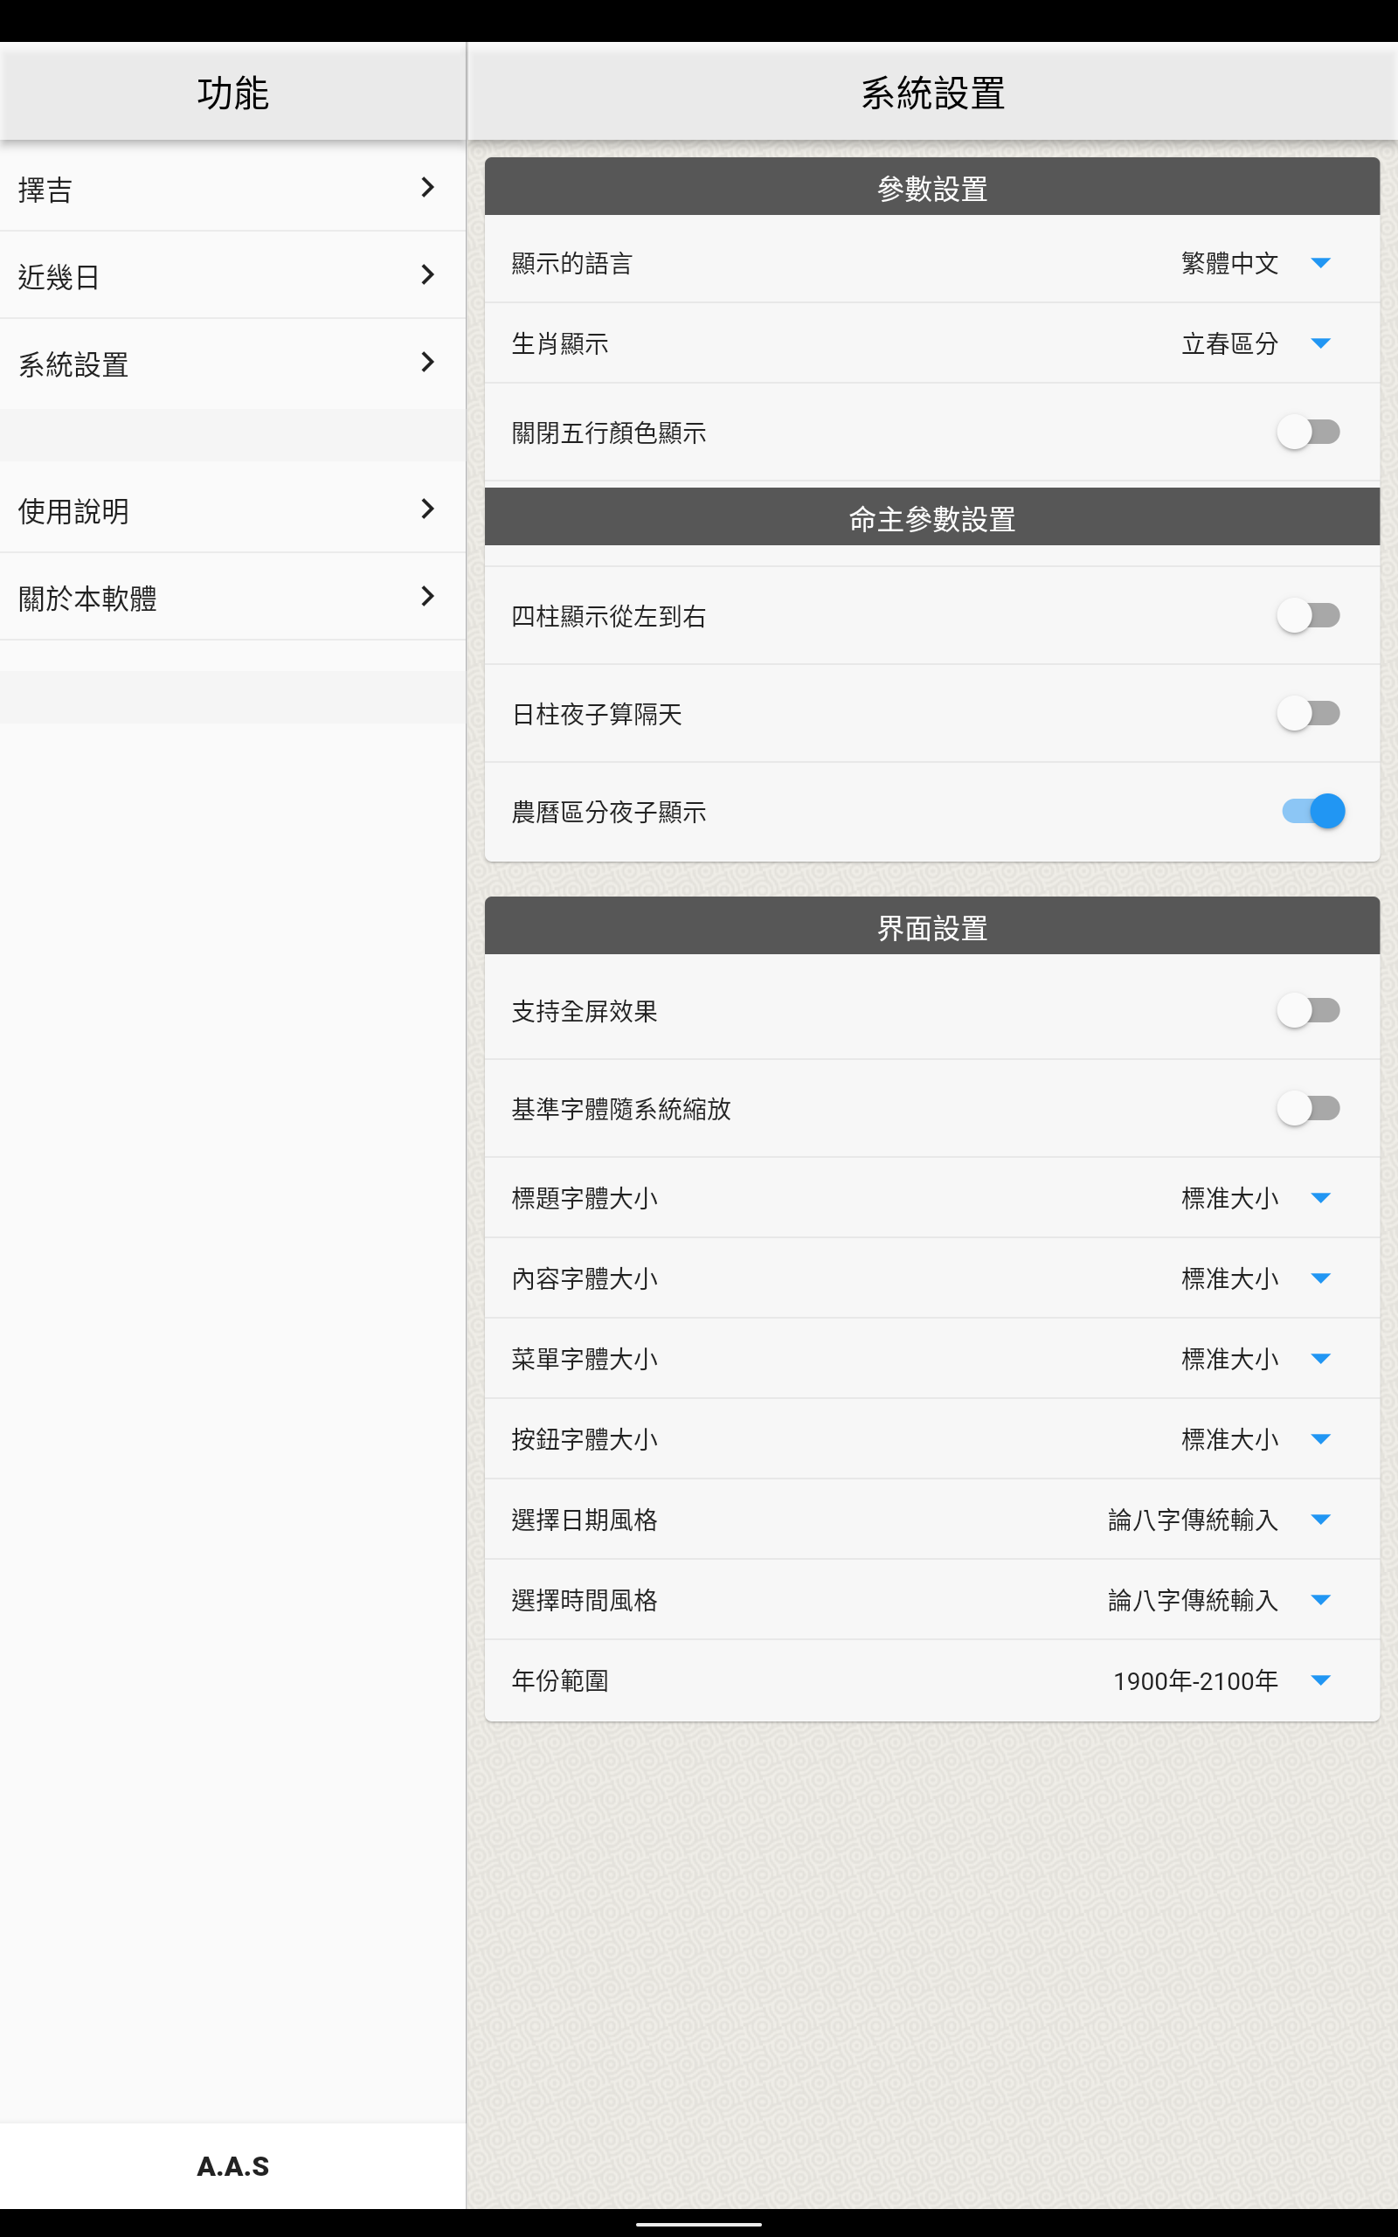Click the 1900年-2100年 value
Viewport: 1398px width, 2237px height.
pyautogui.click(x=1195, y=1680)
